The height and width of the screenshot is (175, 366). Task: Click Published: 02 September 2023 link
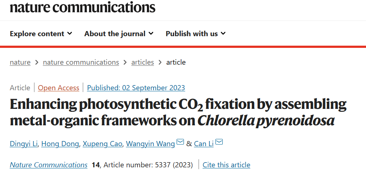136,88
